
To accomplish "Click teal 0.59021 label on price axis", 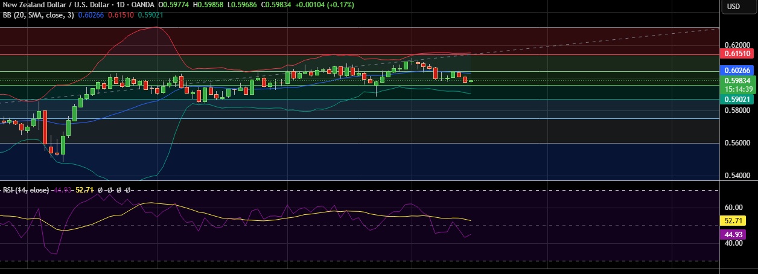I will pos(738,100).
